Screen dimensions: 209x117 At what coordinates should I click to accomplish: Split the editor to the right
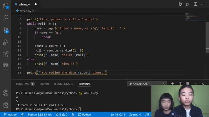195,4
